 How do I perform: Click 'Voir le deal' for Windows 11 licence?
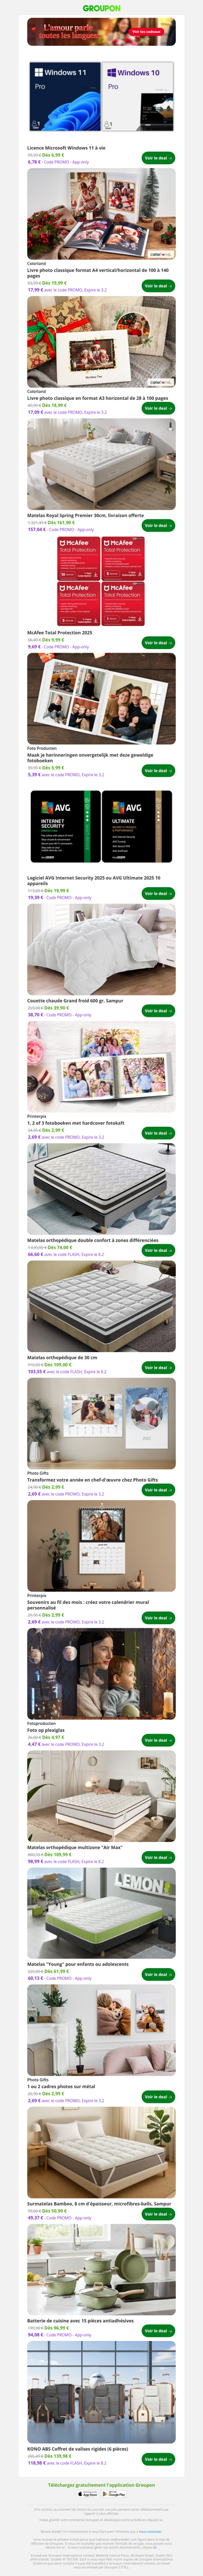click(x=158, y=158)
